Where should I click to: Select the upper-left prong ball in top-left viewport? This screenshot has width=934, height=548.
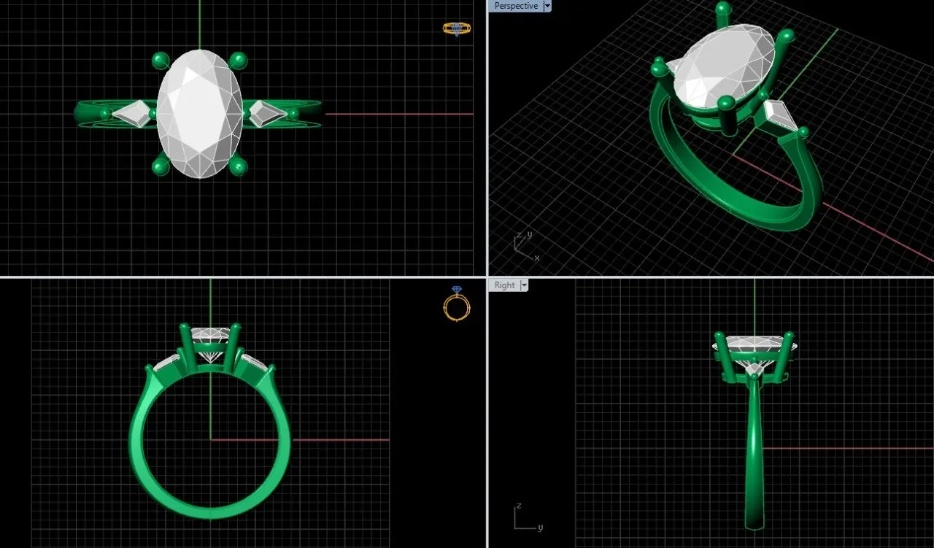[x=161, y=61]
